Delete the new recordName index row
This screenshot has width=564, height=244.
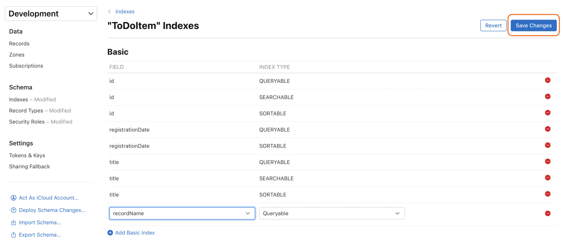[x=547, y=213]
